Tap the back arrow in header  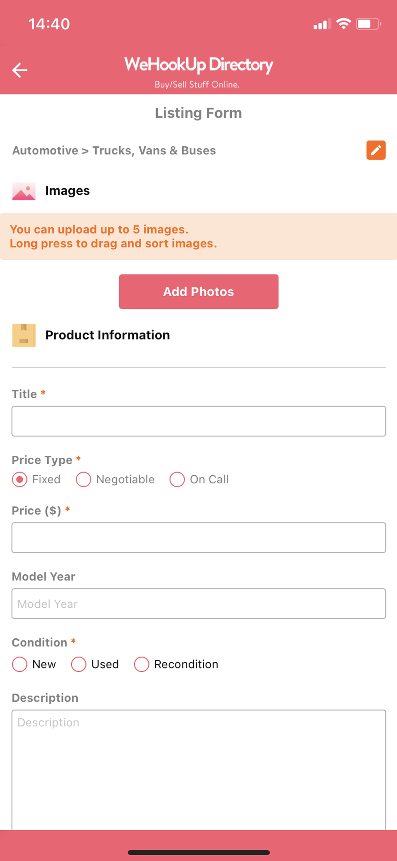tap(20, 70)
